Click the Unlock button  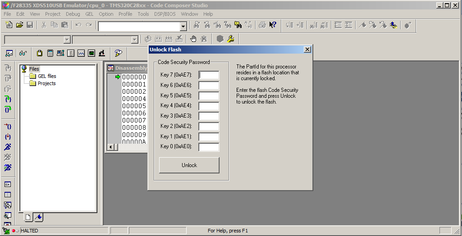pos(189,165)
